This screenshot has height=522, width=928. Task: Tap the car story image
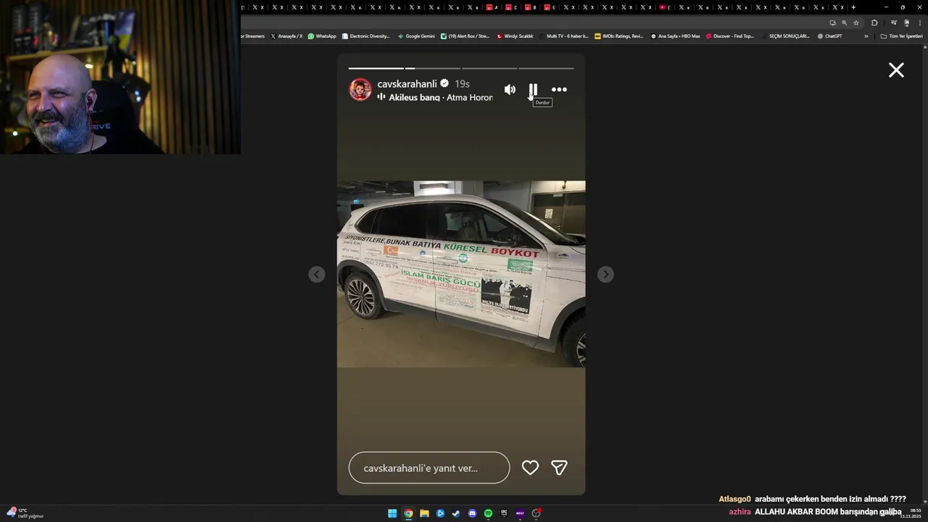click(x=461, y=274)
